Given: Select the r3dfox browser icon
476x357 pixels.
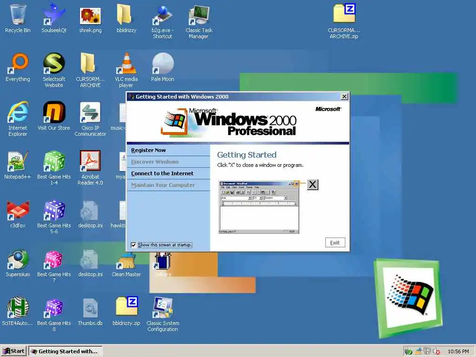Looking at the screenshot, I should click(x=18, y=210).
